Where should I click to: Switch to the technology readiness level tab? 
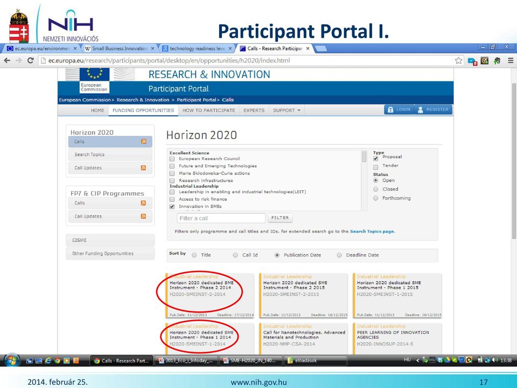[197, 48]
